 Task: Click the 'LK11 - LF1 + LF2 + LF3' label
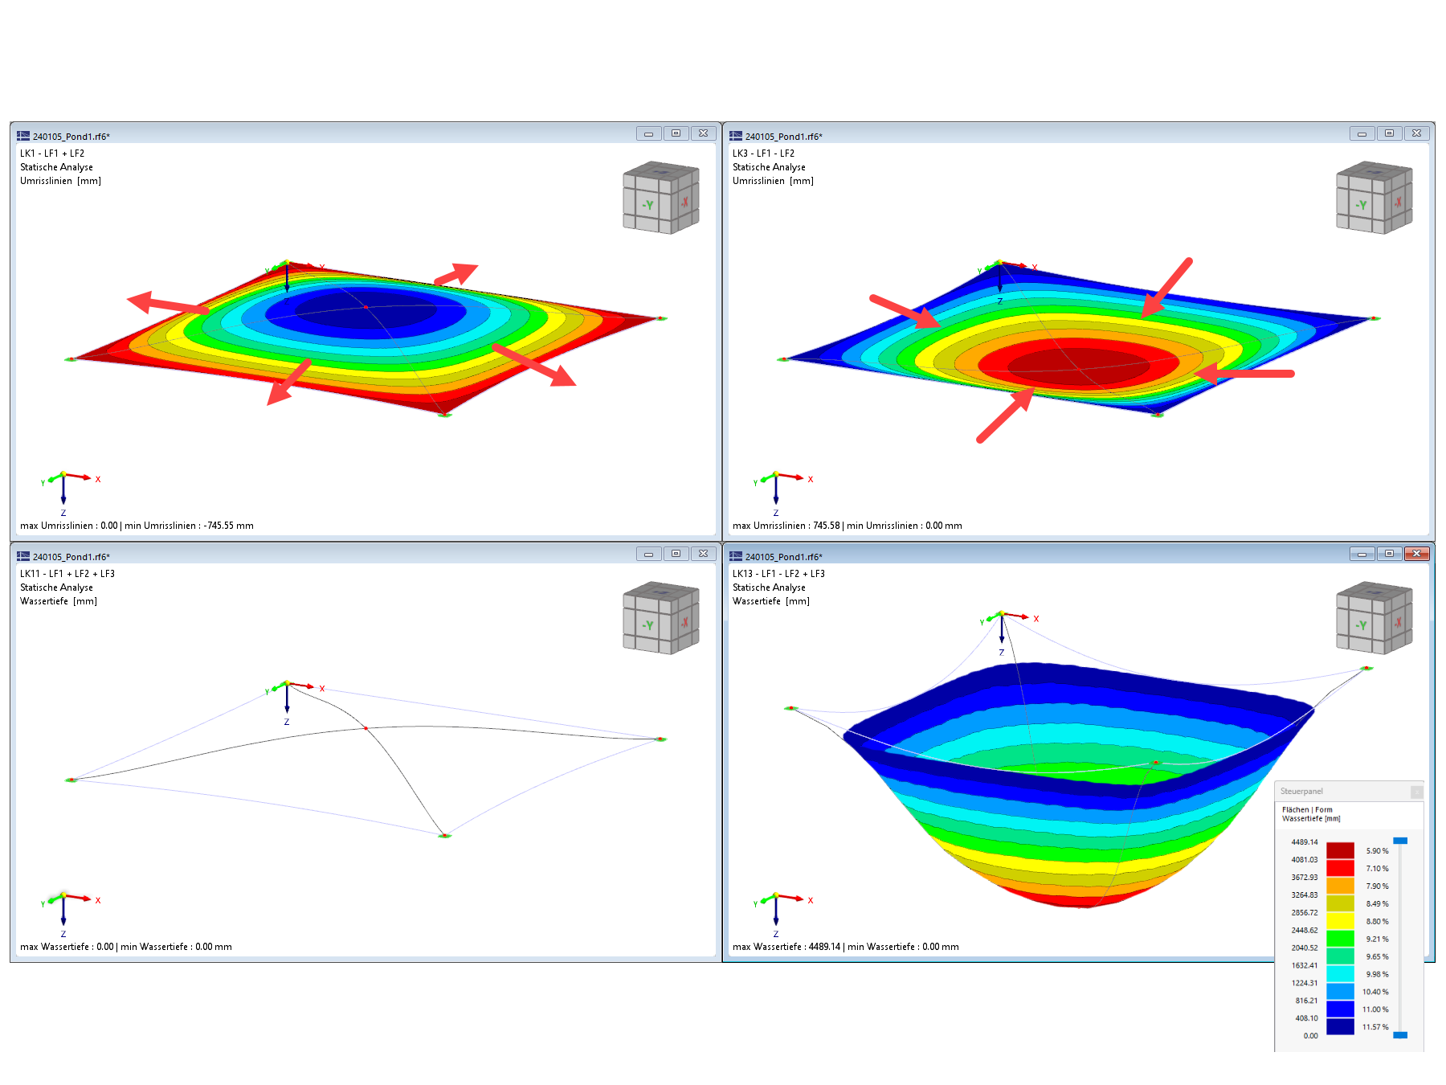coord(67,574)
